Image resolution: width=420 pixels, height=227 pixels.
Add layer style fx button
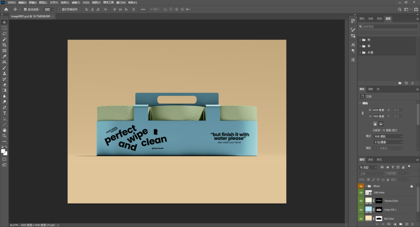point(383,224)
